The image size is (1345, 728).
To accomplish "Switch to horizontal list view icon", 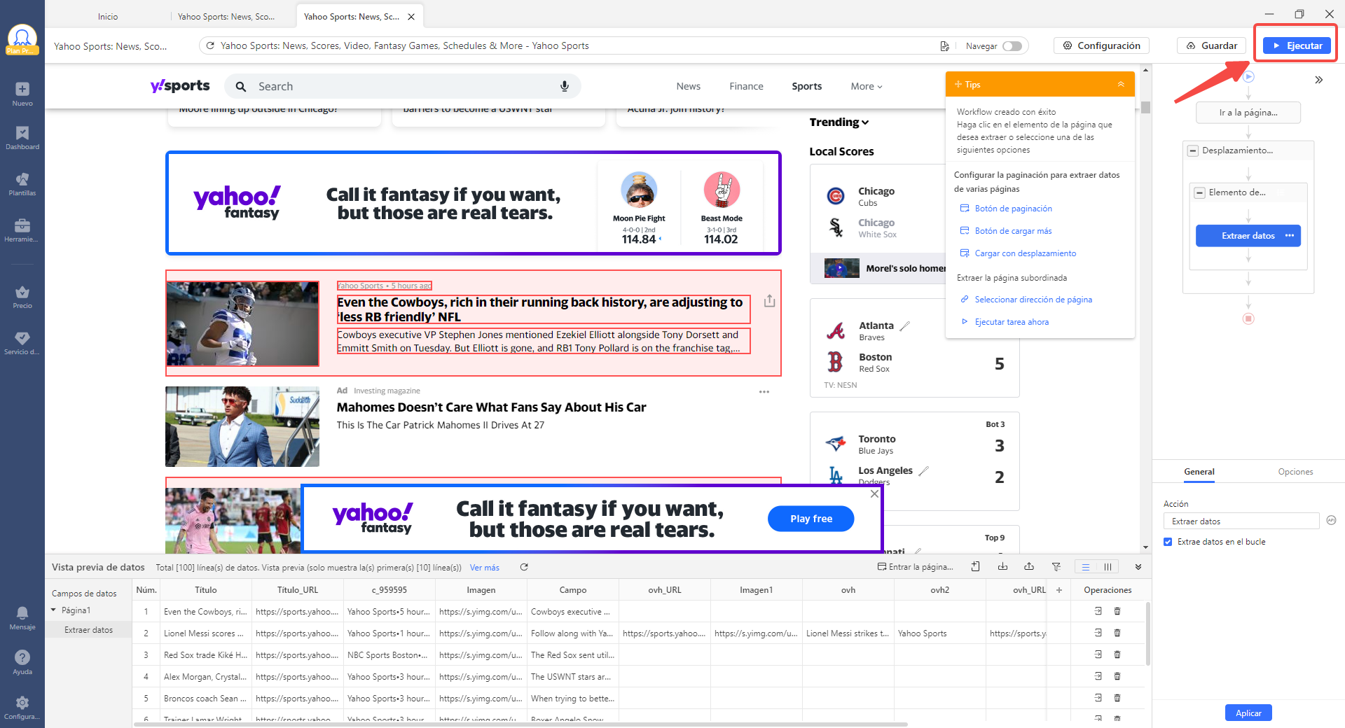I will pos(1086,567).
